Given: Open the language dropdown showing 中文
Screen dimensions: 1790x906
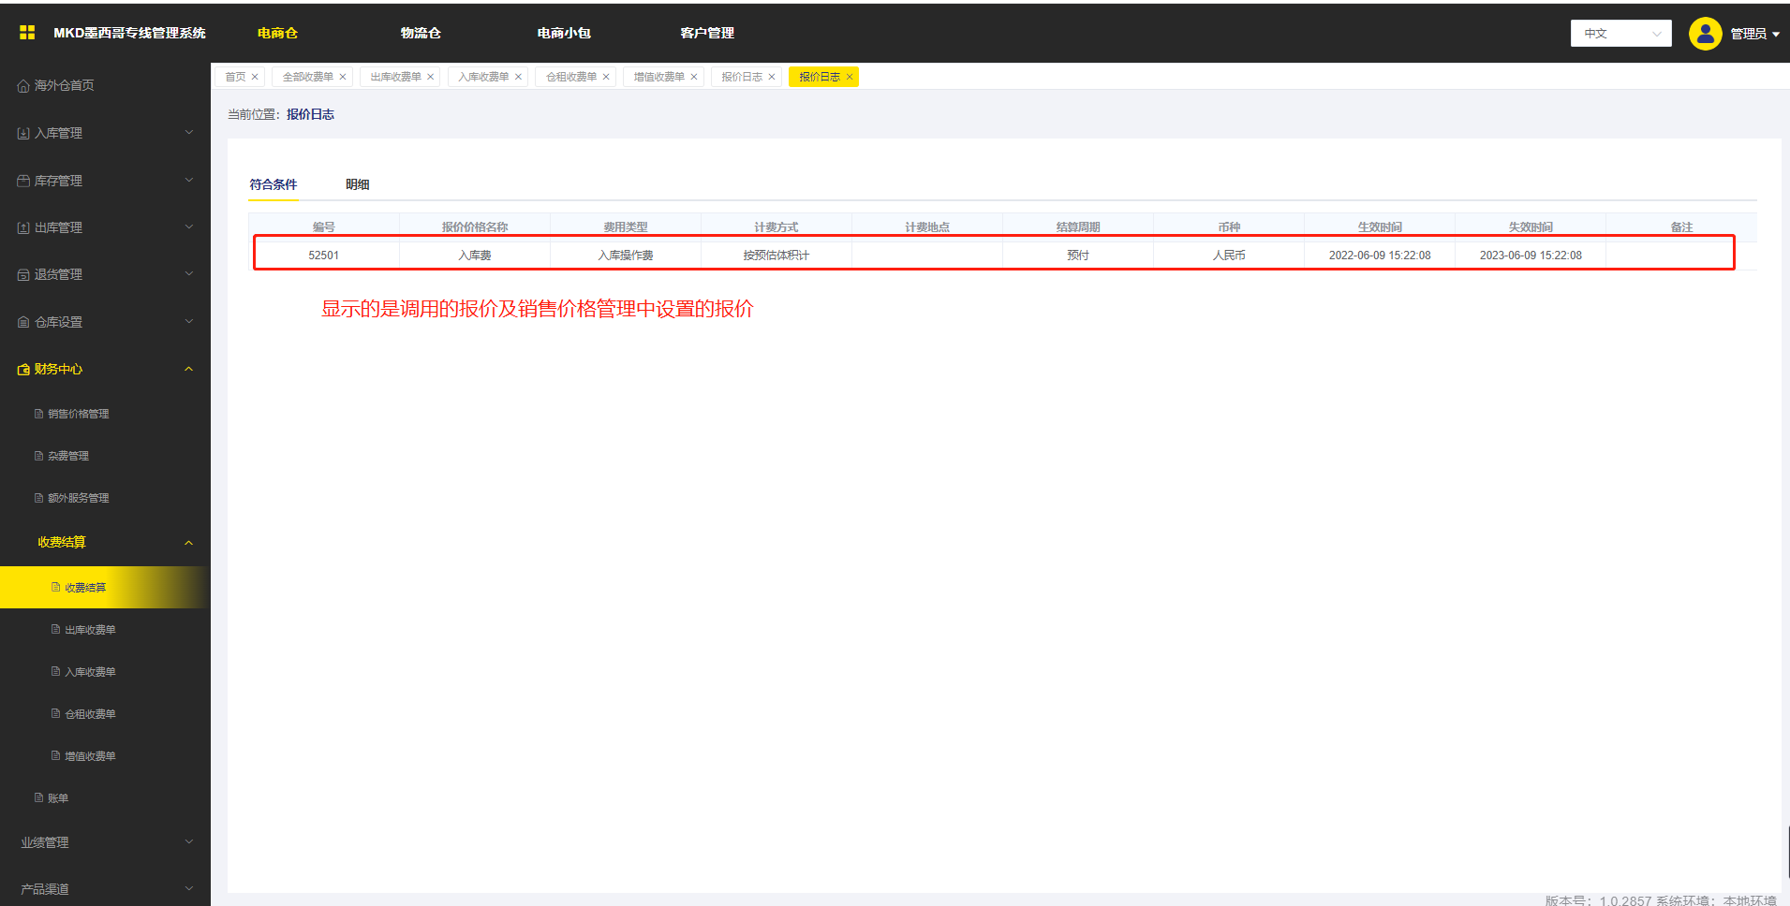Looking at the screenshot, I should pos(1620,34).
